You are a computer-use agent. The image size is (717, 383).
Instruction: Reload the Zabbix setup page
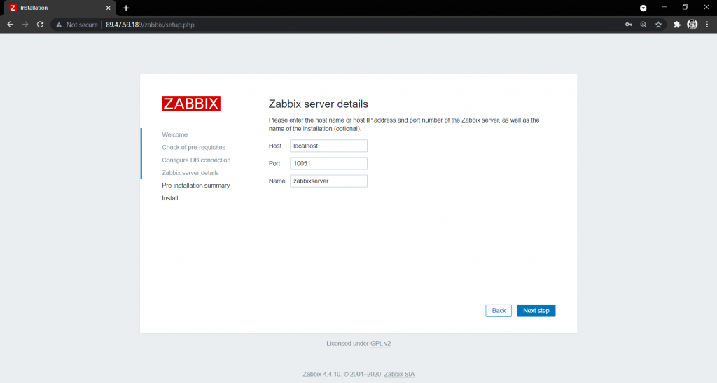[x=40, y=25]
